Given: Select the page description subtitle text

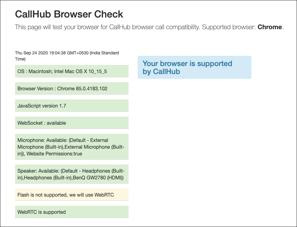Looking at the screenshot, I should [x=149, y=27].
